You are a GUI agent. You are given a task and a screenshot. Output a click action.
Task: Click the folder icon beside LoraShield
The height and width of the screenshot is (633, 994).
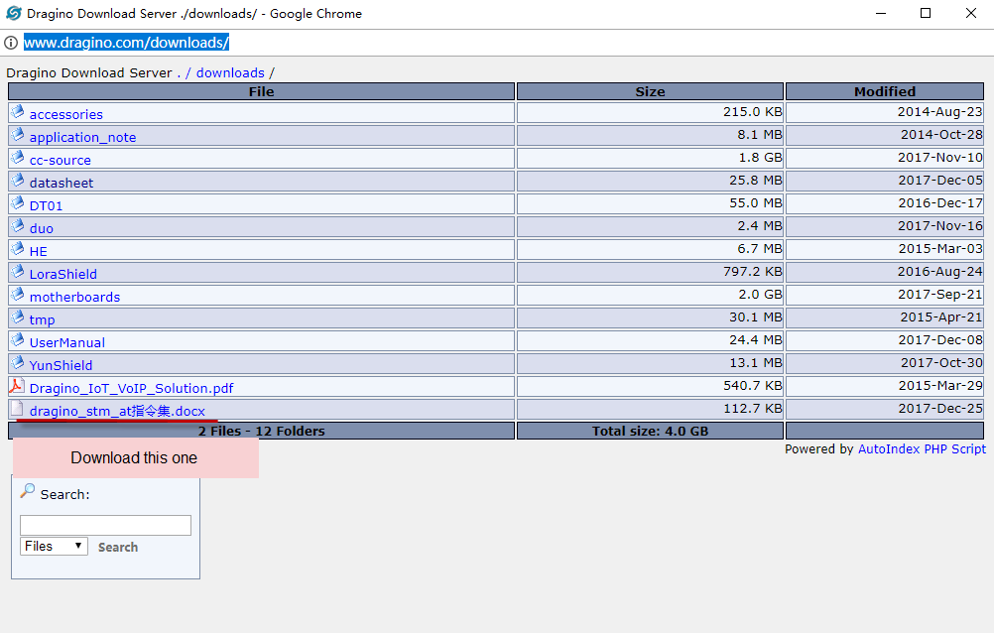point(18,272)
